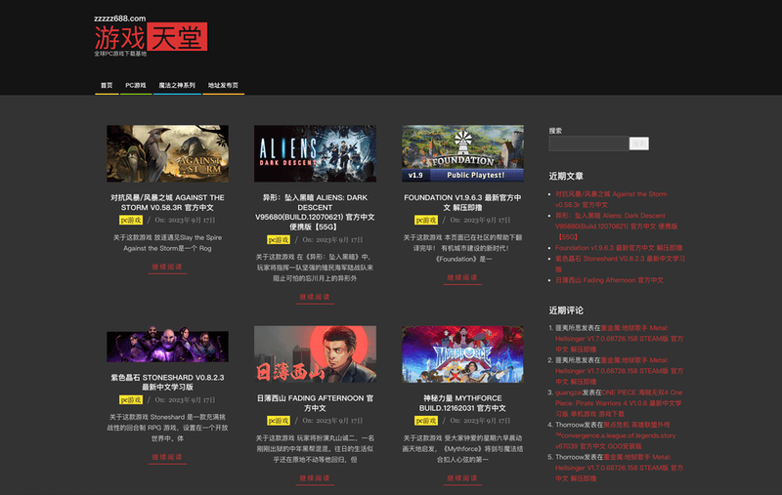
Task: Click the pc游戏 tag under Mythforce
Action: point(426,421)
